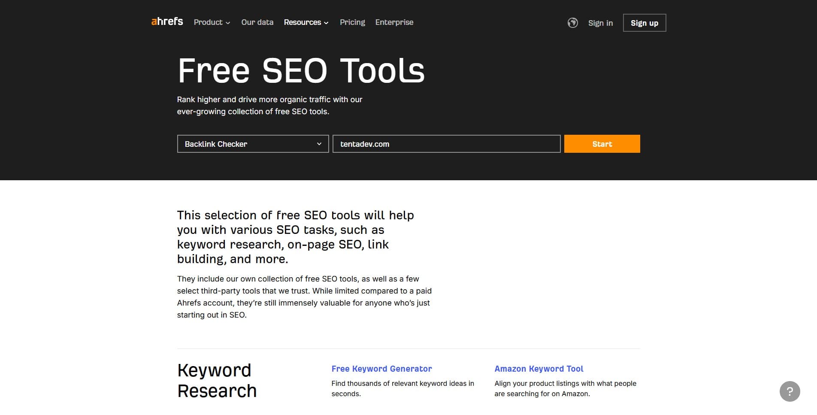Select the Backlink Checker combo box text
Viewport: 817px width, 415px height.
(x=215, y=144)
